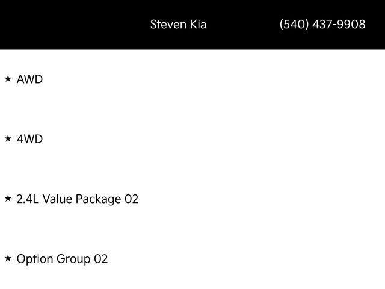This screenshot has height=289, width=385.
Task: Click star icon before 2.4L Value Package 02
Action: pos(8,198)
